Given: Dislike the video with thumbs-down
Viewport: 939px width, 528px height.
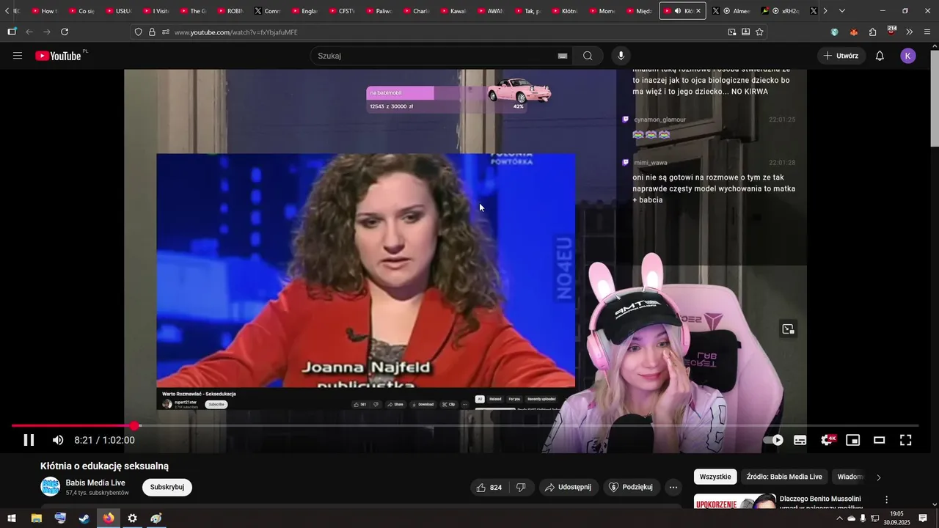Looking at the screenshot, I should 522,487.
